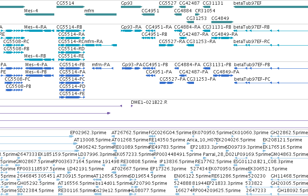Click protein CG4849-PA
308x196 pixels.
[x=223, y=76]
